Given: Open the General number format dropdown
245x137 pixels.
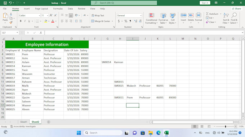Looking at the screenshot, I should click(x=141, y=15).
